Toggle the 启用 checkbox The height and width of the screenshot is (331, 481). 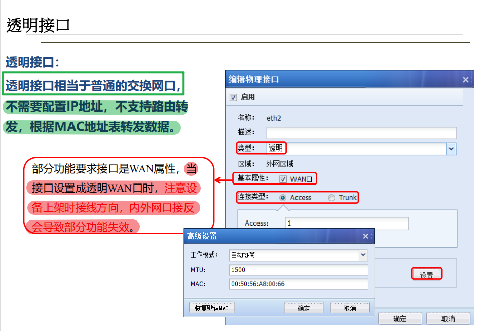point(233,97)
